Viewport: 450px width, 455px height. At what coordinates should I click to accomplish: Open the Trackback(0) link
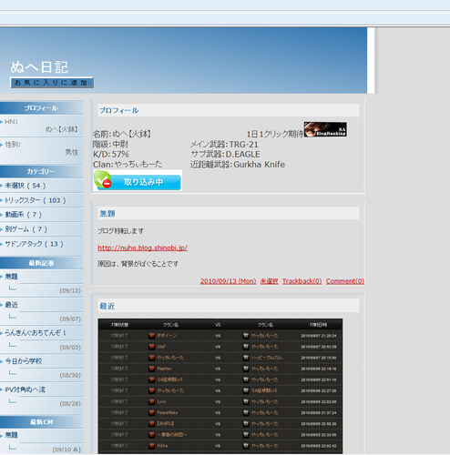coord(302,281)
